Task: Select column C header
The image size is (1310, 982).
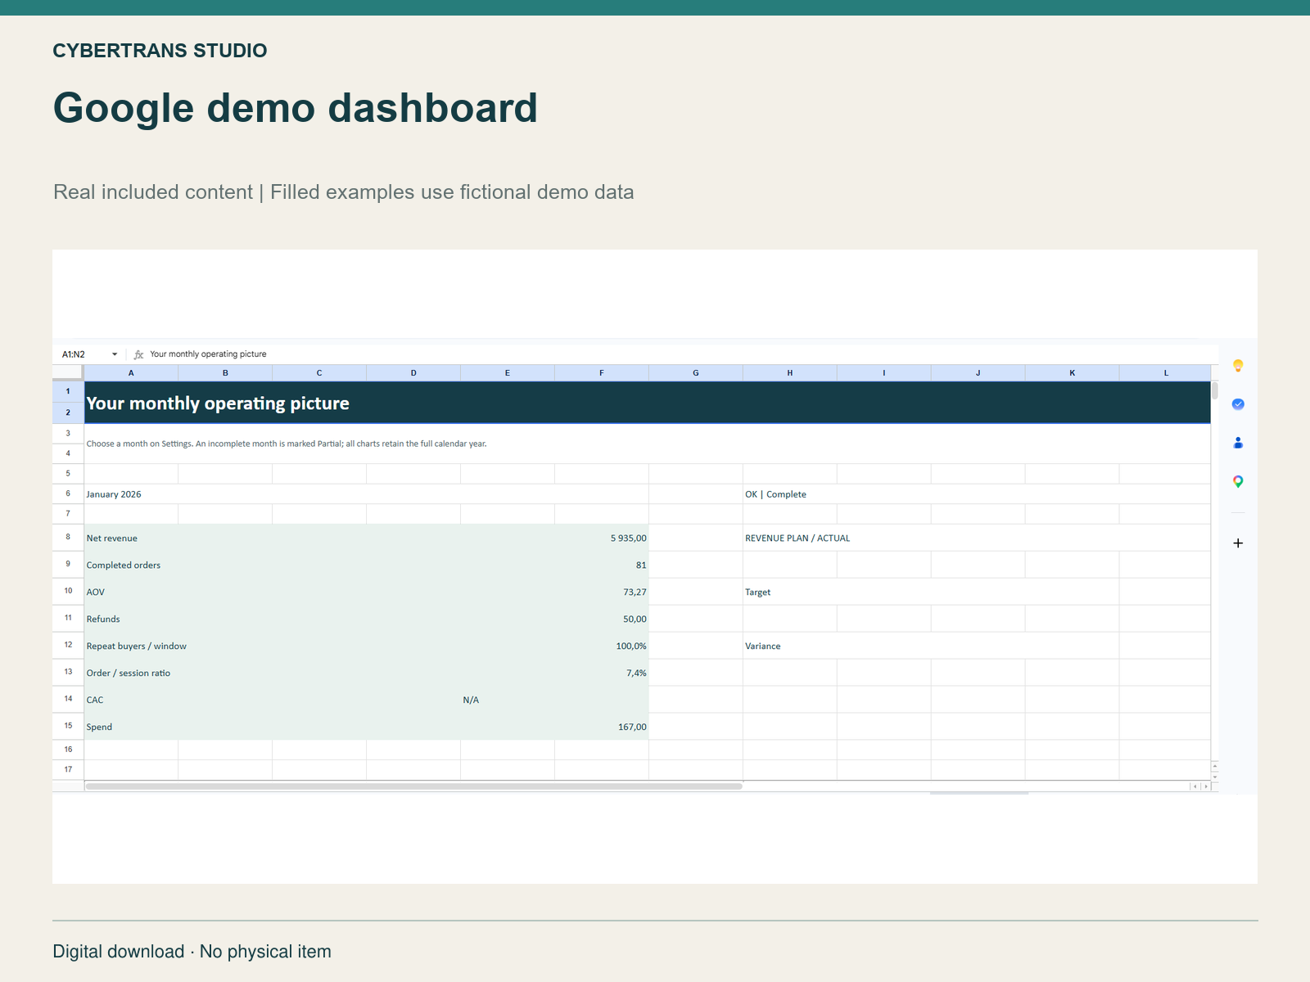Action: pyautogui.click(x=319, y=373)
